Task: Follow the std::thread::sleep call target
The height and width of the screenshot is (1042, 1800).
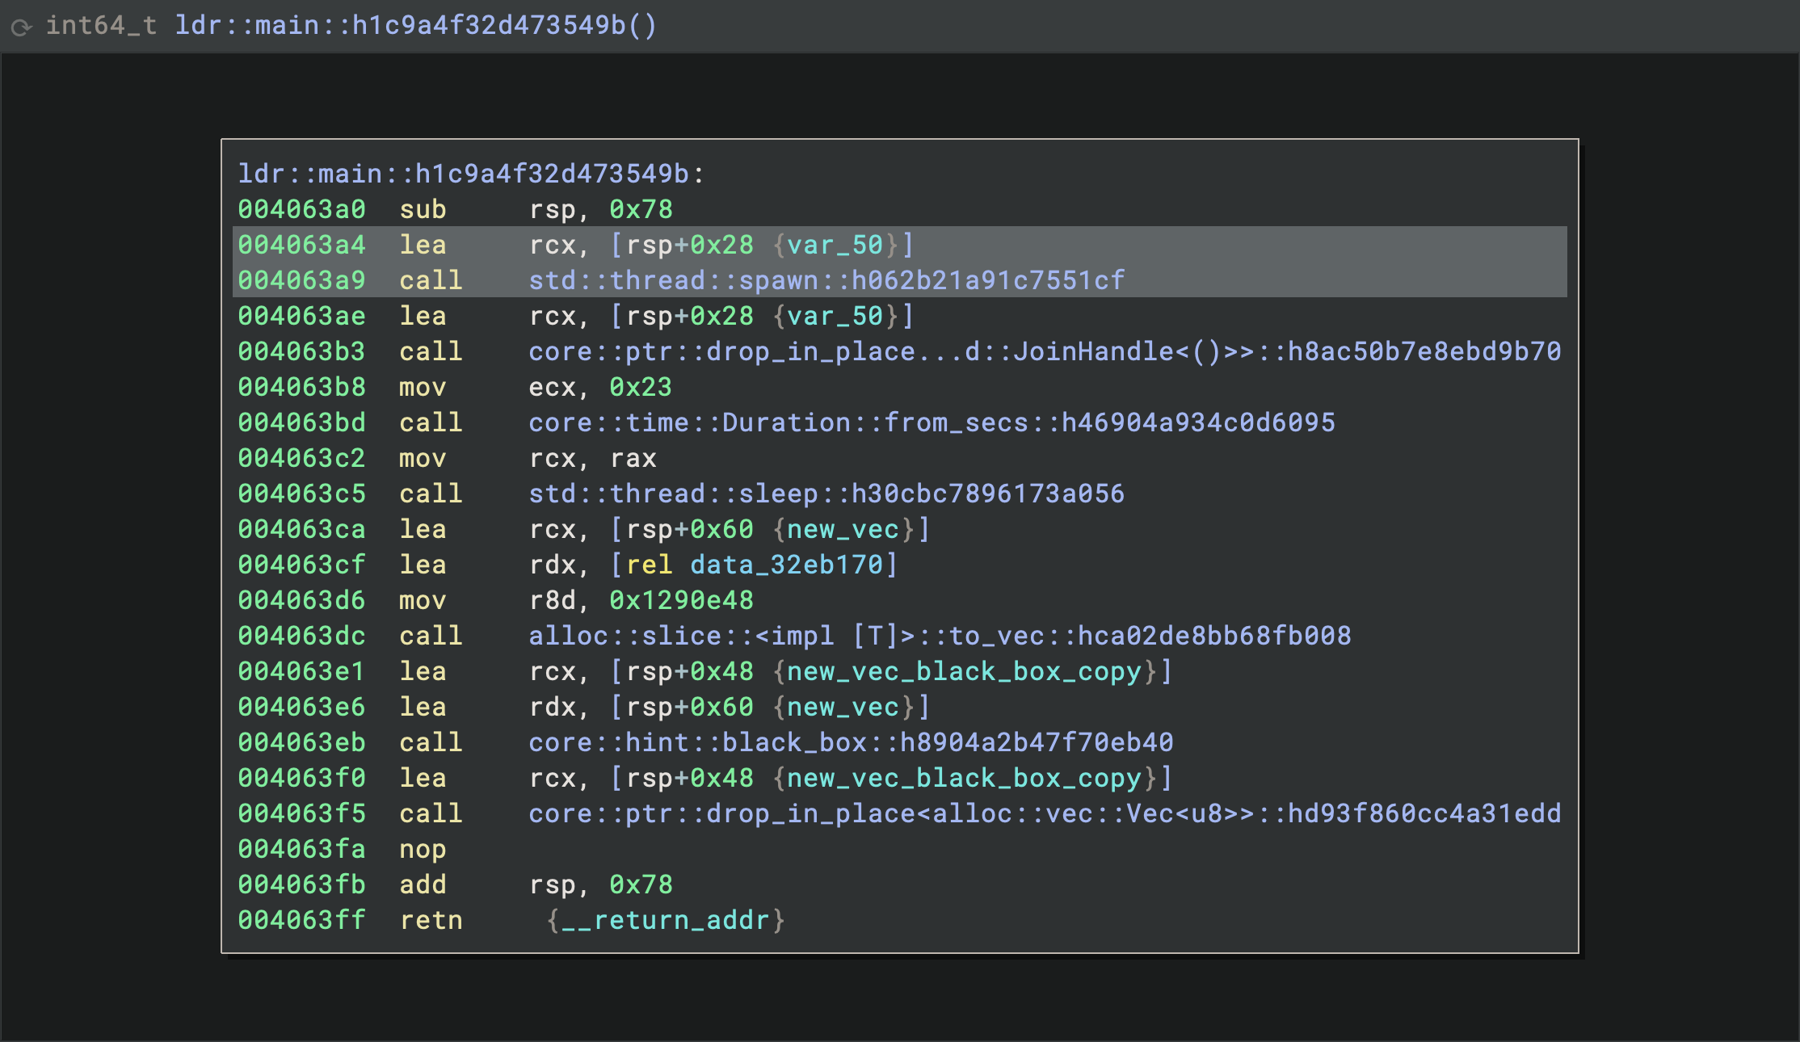Action: (826, 494)
